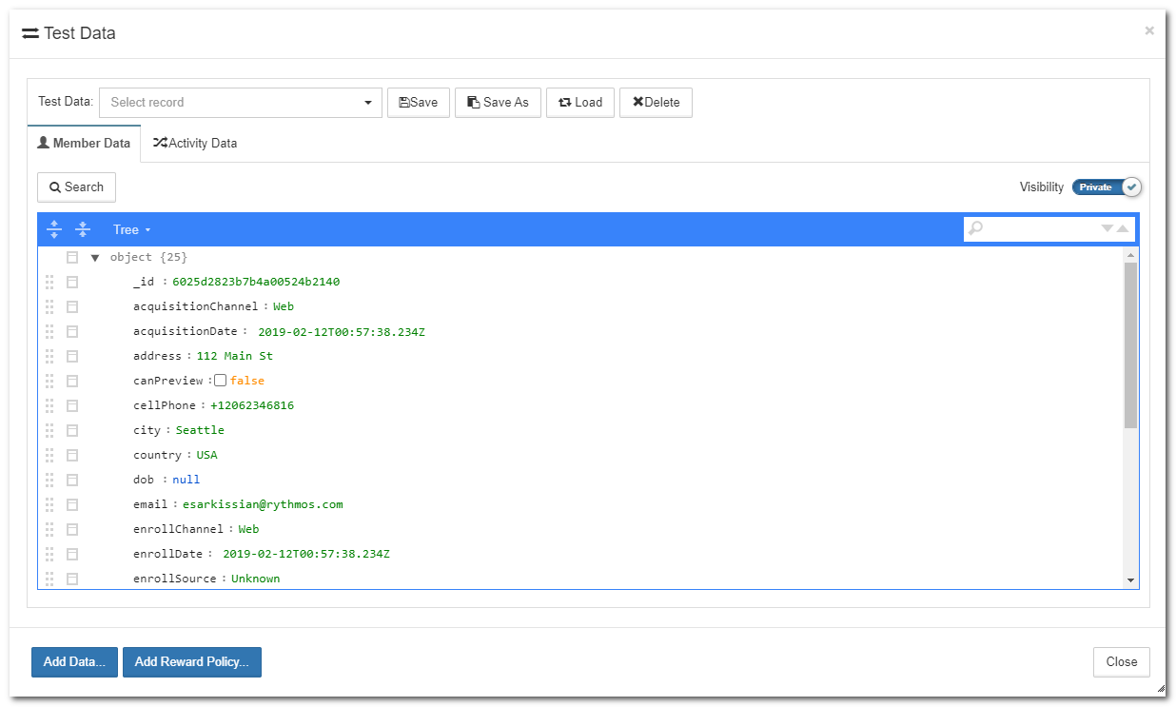Toggle the Visibility Private switch
This screenshot has width=1176, height=707.
[1107, 187]
